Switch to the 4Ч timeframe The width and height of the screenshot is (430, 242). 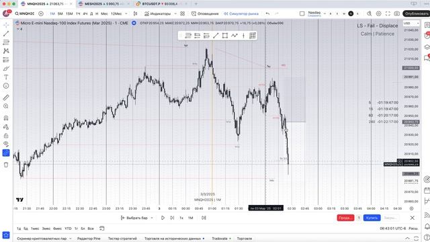(x=85, y=13)
